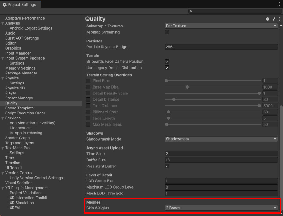Open Preset Manager settings
The width and height of the screenshot is (283, 216).
pos(19,98)
